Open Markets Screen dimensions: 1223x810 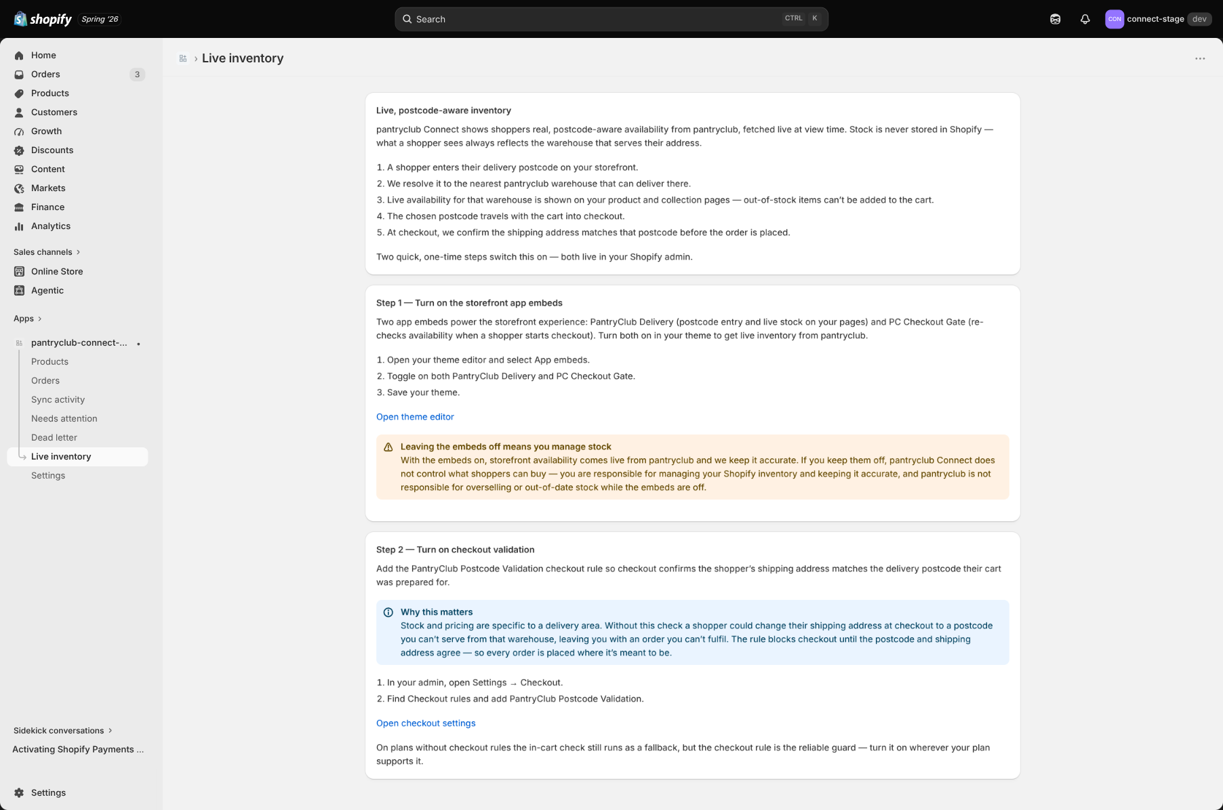[x=48, y=188]
